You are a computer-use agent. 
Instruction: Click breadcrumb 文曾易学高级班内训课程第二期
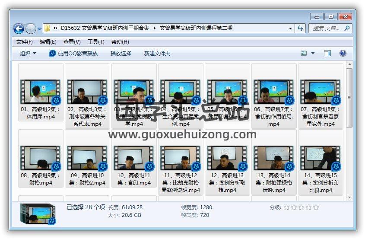(196, 28)
